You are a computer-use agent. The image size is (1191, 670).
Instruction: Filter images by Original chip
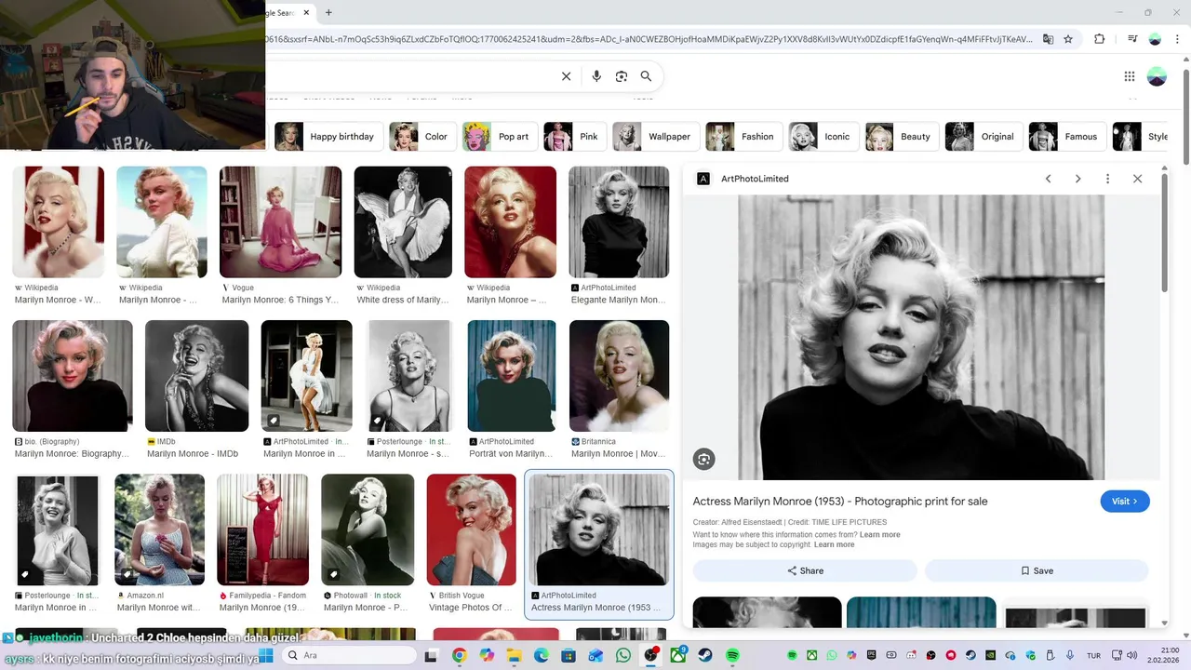click(x=984, y=137)
